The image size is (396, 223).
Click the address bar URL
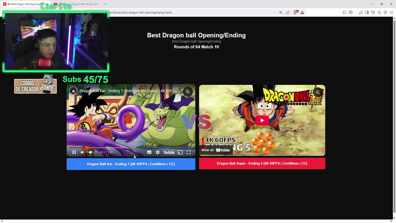pos(140,12)
